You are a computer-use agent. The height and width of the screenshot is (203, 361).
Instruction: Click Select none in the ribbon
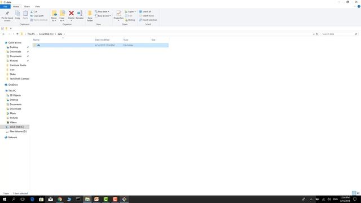click(147, 16)
